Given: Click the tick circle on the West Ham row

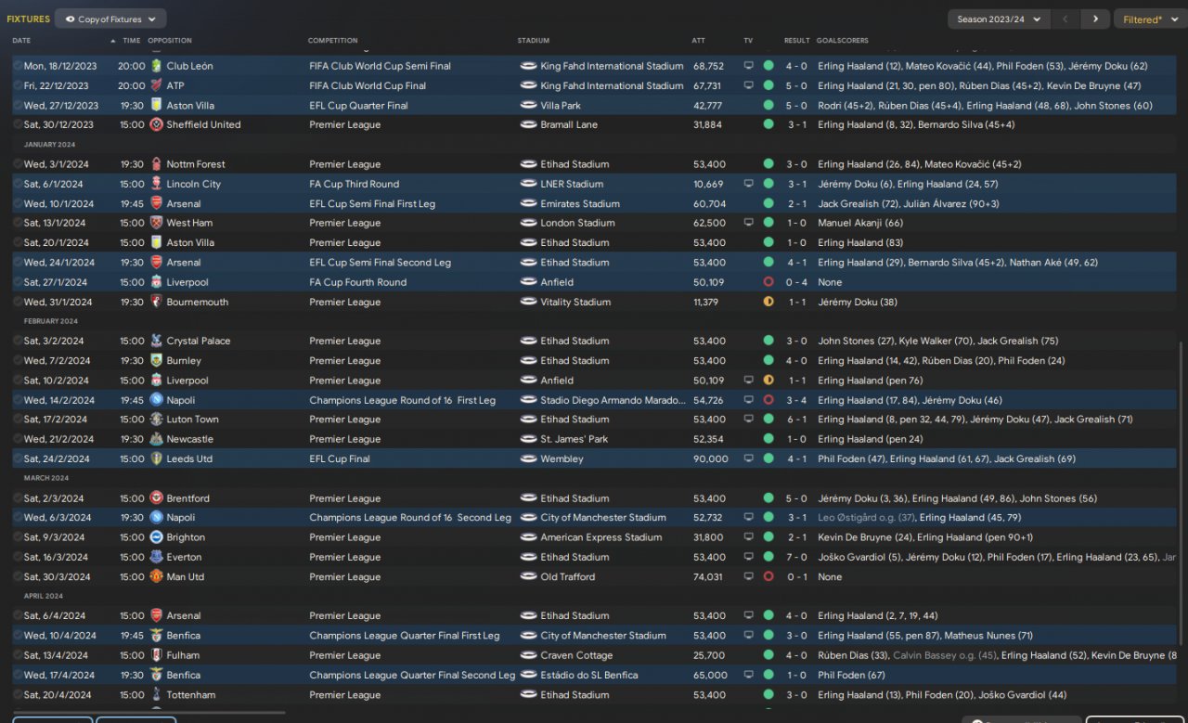Looking at the screenshot, I should [x=17, y=223].
